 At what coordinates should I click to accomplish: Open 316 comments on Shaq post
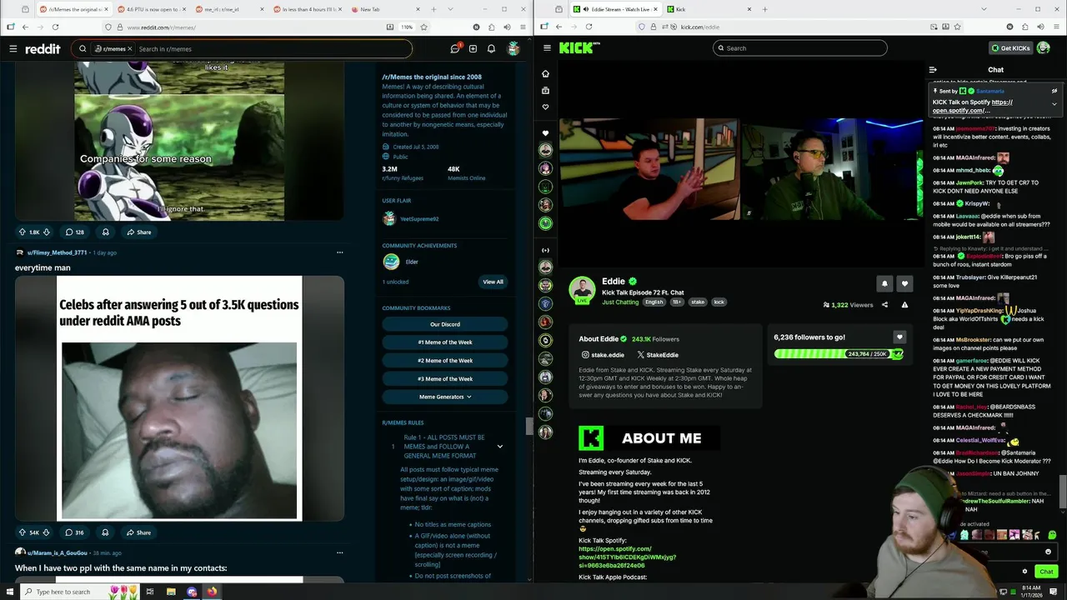(x=75, y=532)
